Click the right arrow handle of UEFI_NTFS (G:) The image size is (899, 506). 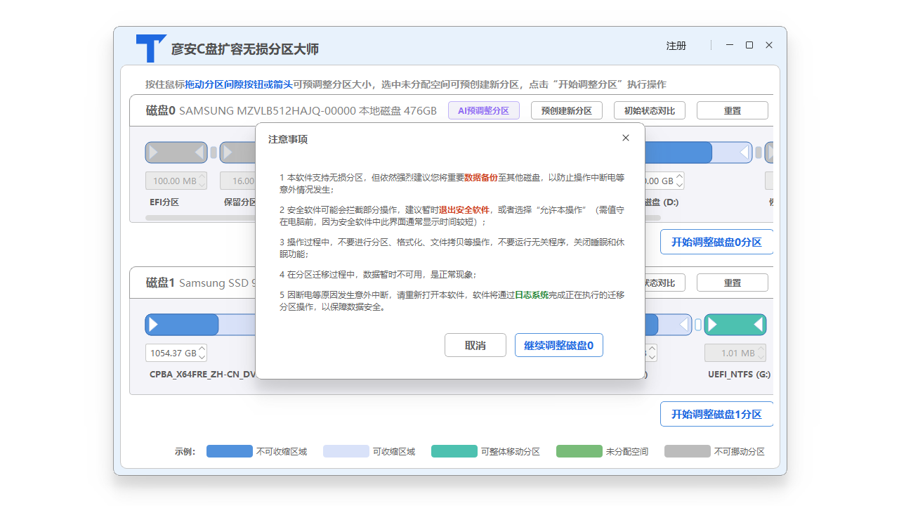point(758,325)
